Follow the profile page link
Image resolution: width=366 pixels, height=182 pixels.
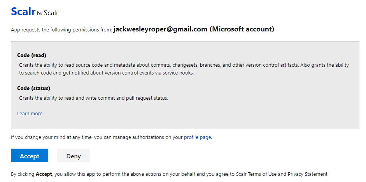point(198,137)
